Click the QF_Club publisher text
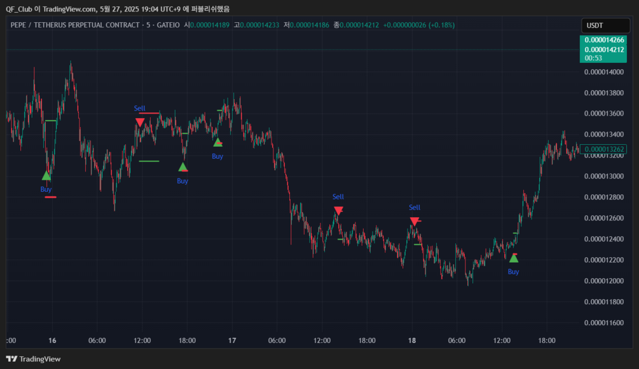Viewport: 639px width, 369px height. [18, 9]
